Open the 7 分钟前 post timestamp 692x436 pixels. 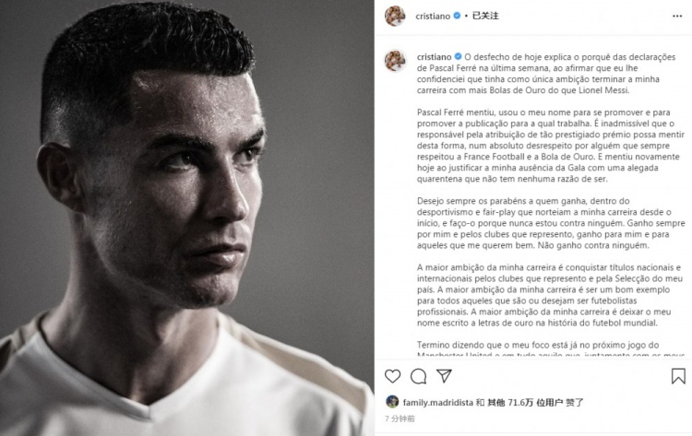pos(400,418)
